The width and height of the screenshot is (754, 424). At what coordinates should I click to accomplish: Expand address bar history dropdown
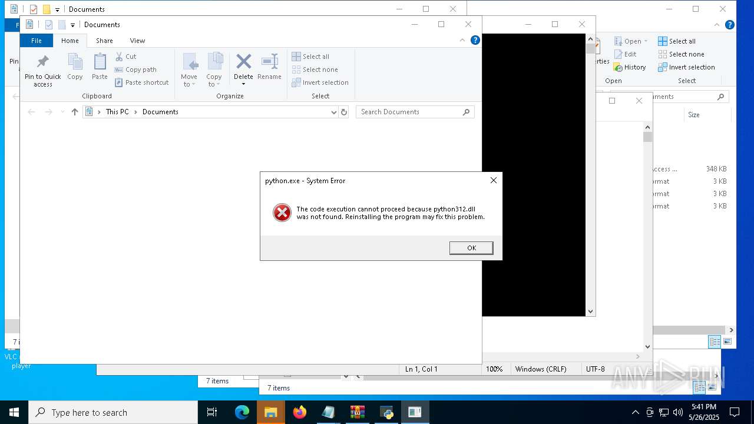(334, 112)
